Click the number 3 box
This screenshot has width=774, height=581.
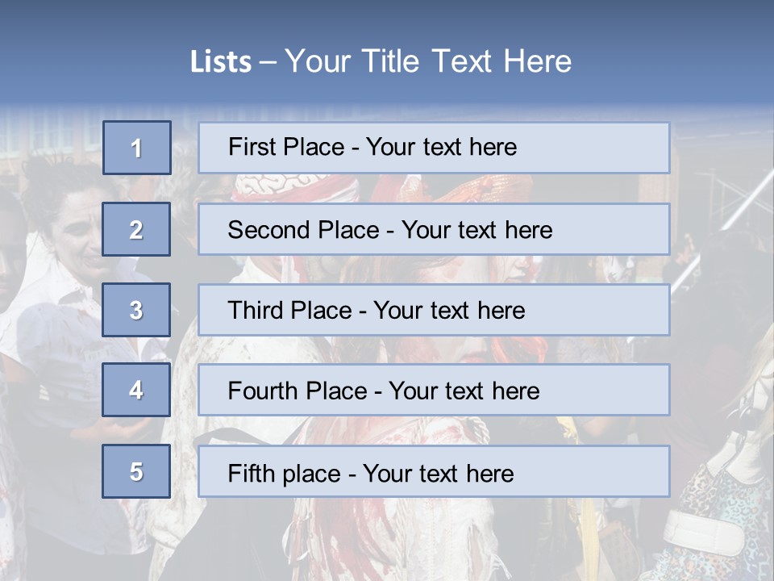[x=136, y=310]
